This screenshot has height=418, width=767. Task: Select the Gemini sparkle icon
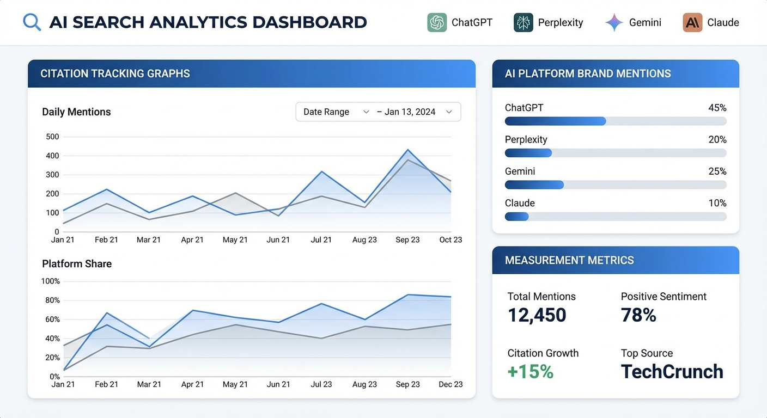click(x=613, y=22)
